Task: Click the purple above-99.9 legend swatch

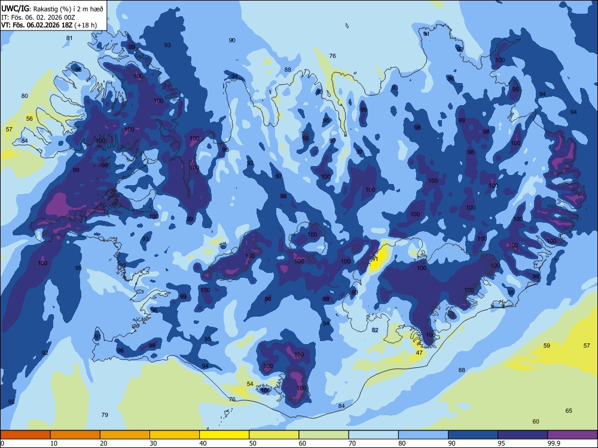Action: pos(572,435)
